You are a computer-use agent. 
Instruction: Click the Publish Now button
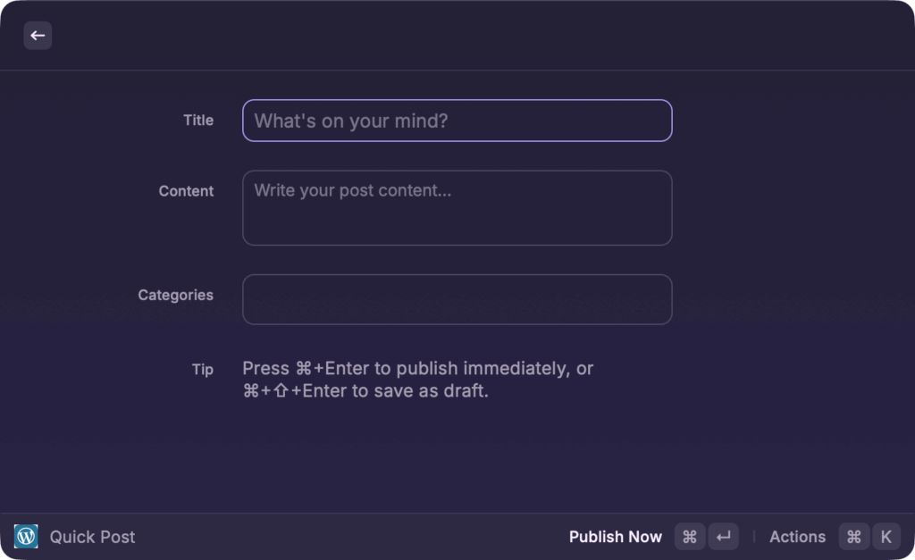coord(616,536)
